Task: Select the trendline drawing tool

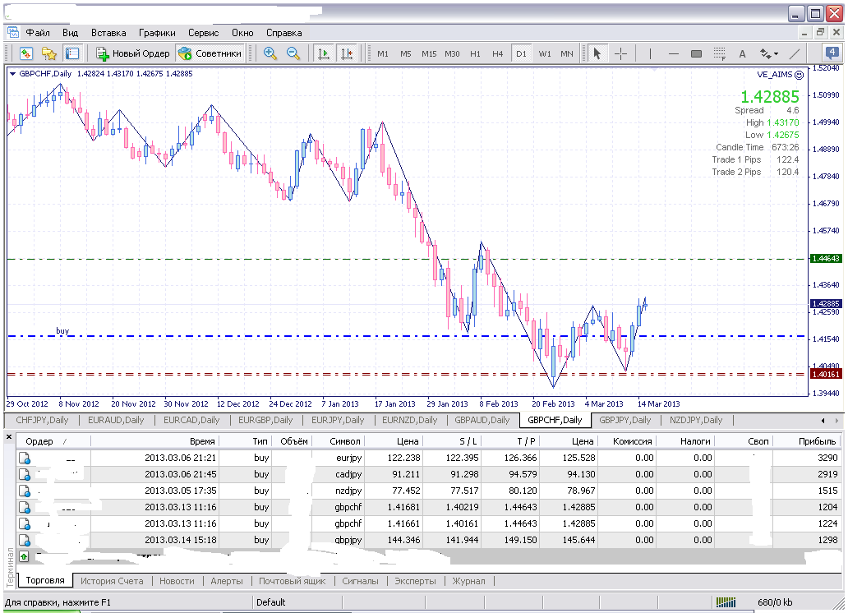Action: tap(795, 53)
